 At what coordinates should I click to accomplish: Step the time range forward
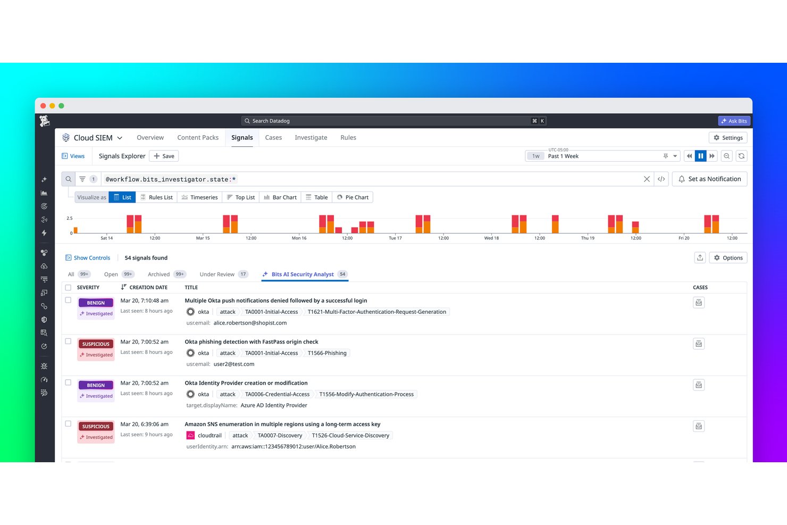tap(712, 156)
